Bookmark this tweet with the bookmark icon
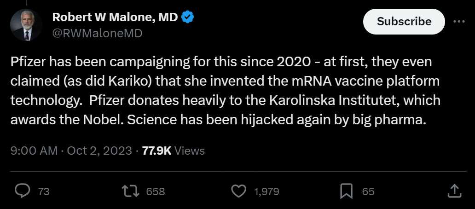 tap(346, 191)
